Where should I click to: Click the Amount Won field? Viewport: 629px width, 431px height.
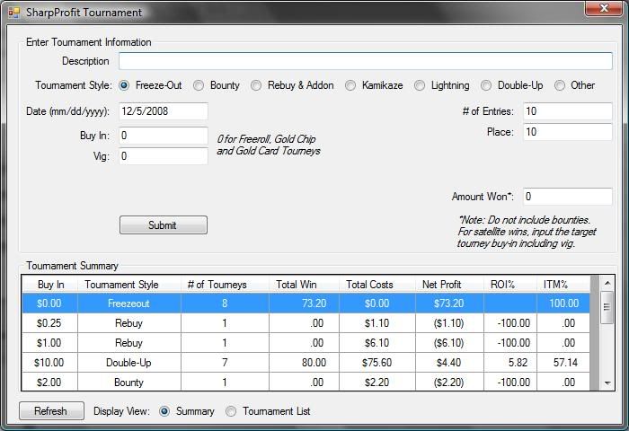(568, 197)
